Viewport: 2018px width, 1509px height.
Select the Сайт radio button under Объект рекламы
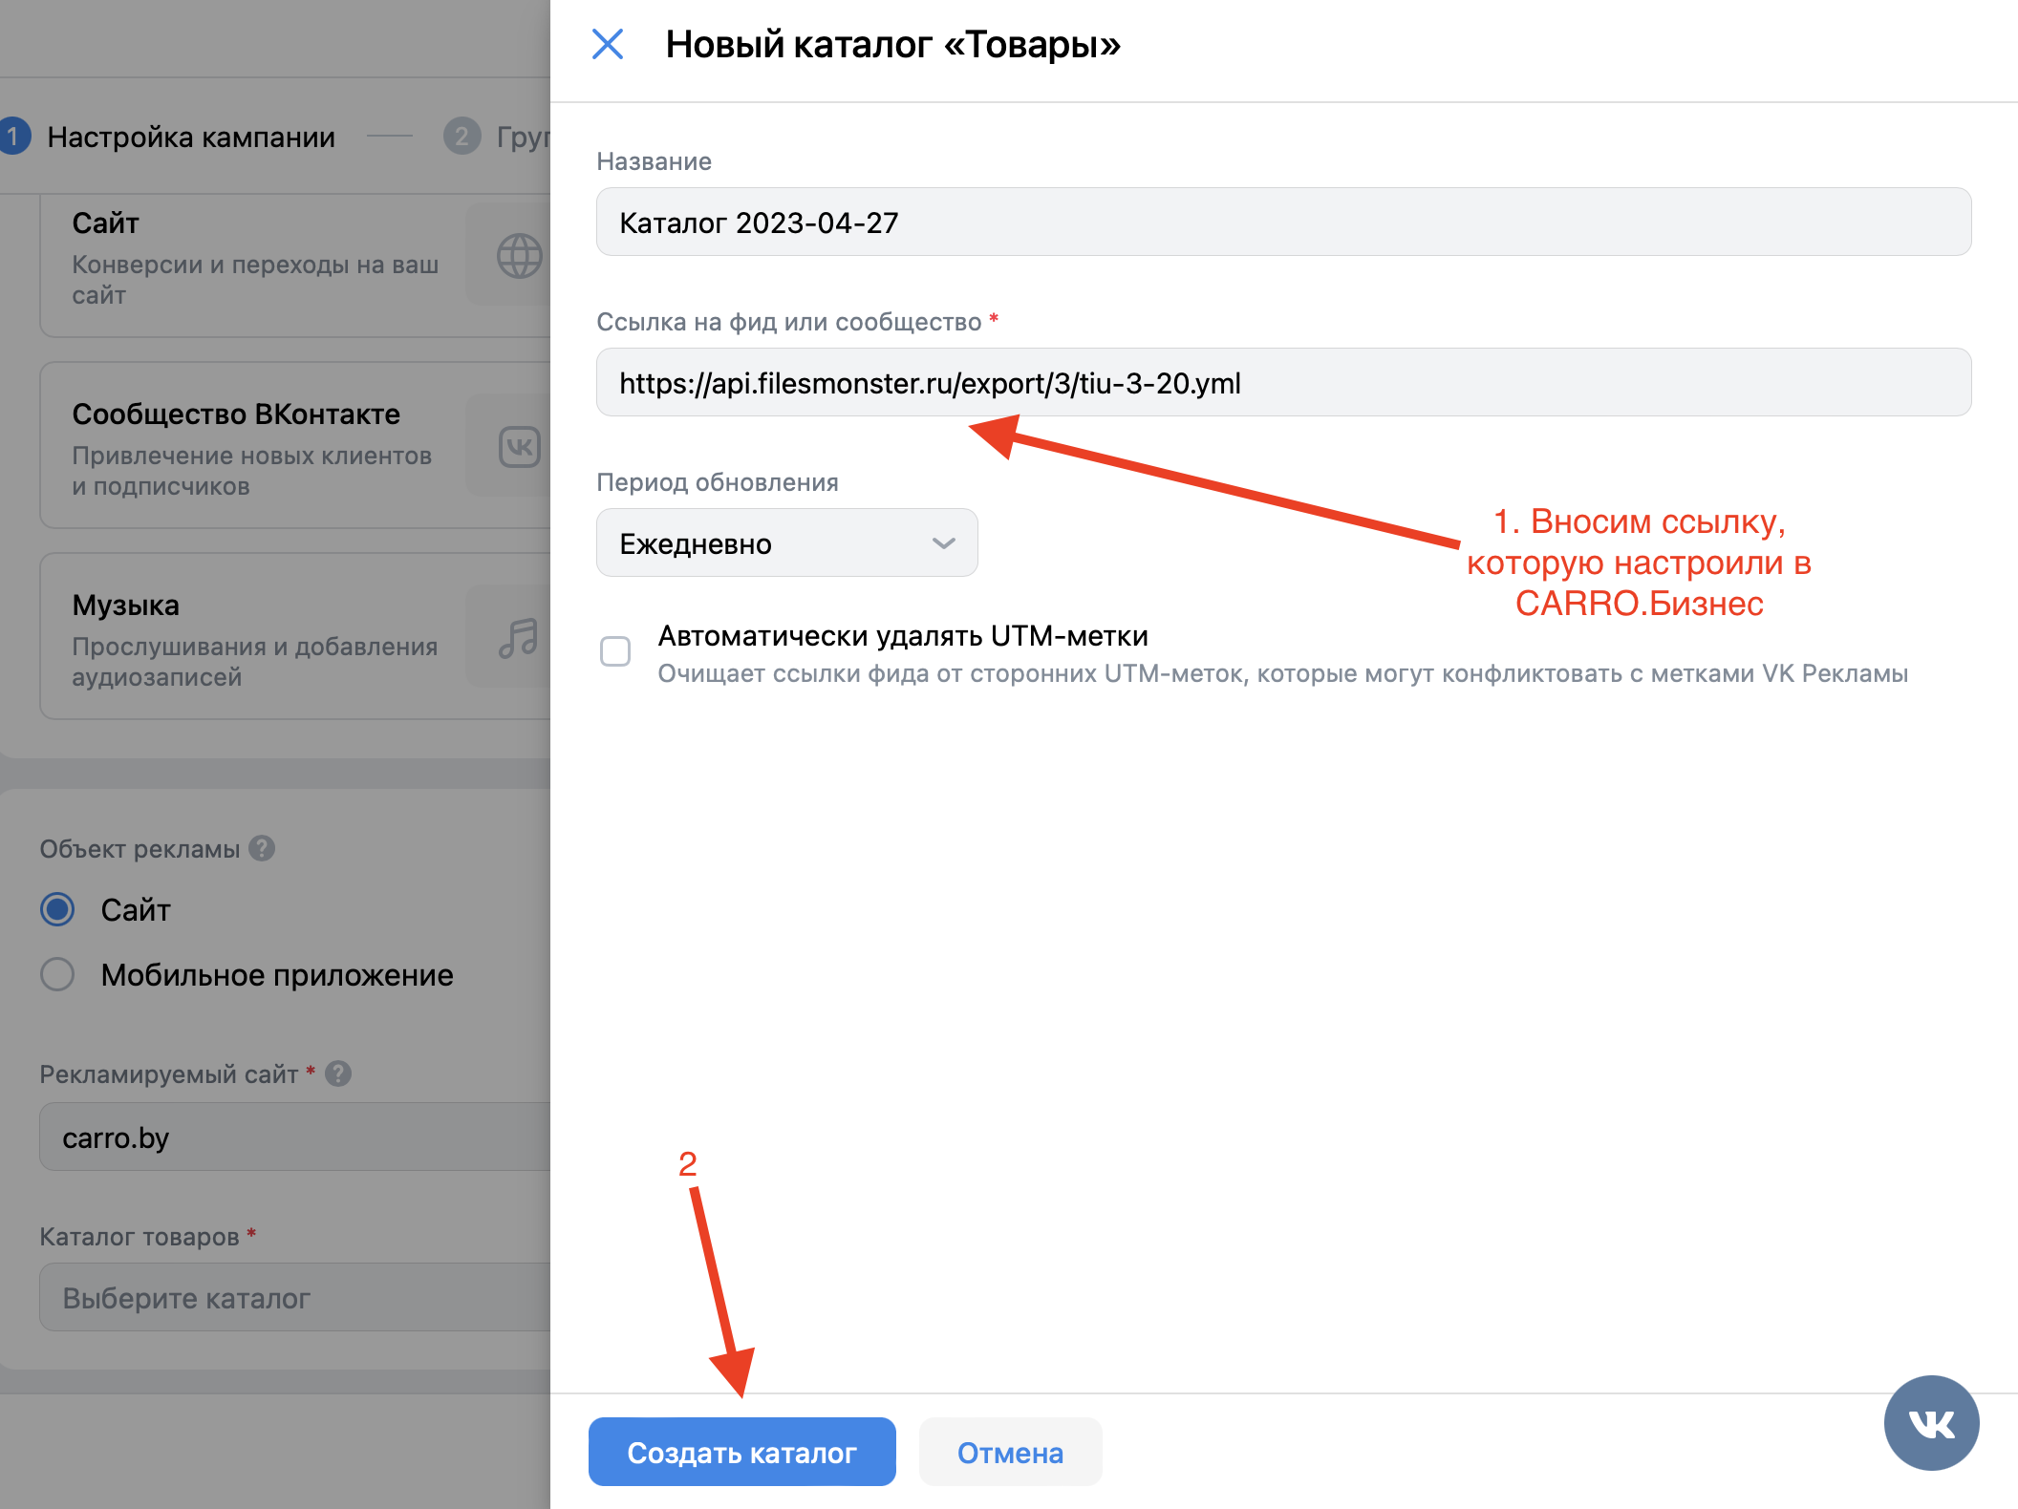pyautogui.click(x=57, y=909)
